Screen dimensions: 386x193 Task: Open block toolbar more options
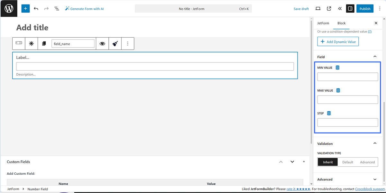pos(128,43)
